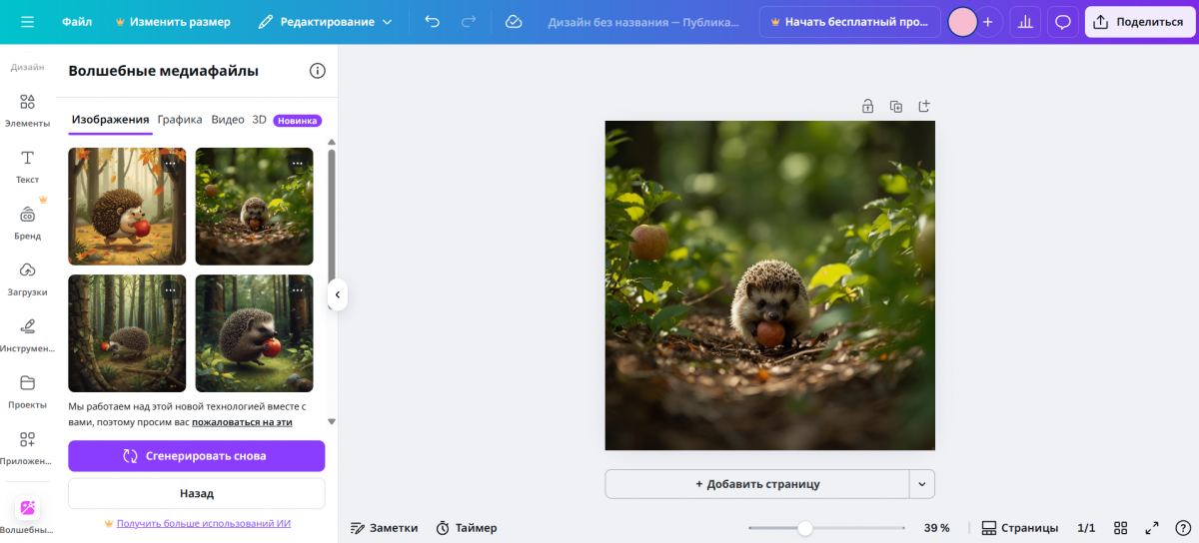Expand the arrow next to Добавить страницу
Image resolution: width=1199 pixels, height=543 pixels.
pos(922,484)
